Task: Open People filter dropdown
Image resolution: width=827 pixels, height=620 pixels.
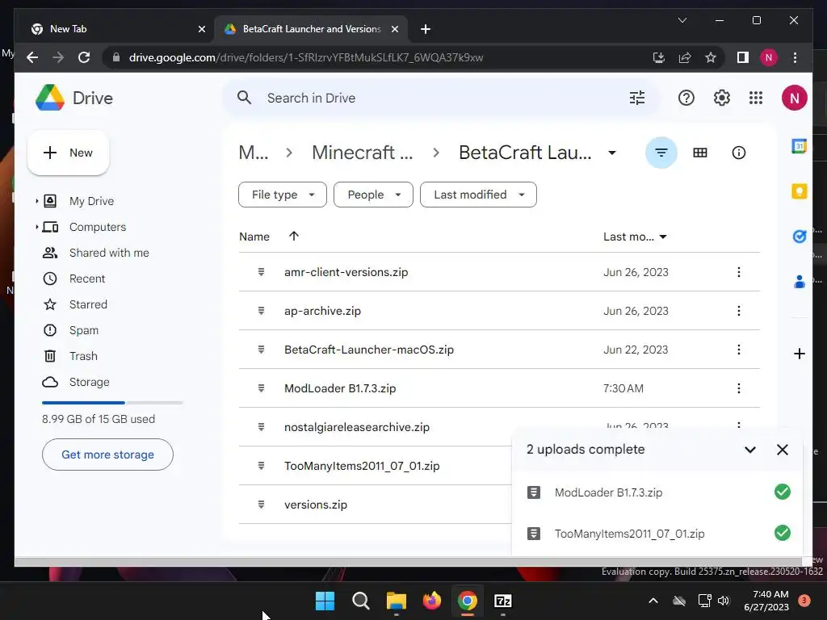Action: click(x=373, y=195)
